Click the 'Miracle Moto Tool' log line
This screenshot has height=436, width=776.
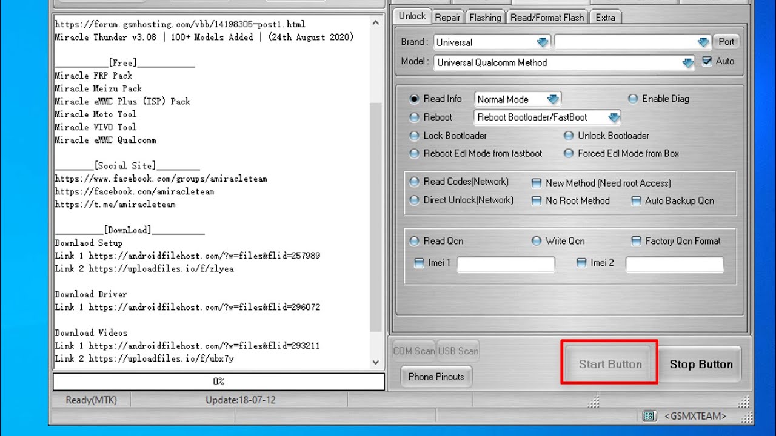(96, 114)
